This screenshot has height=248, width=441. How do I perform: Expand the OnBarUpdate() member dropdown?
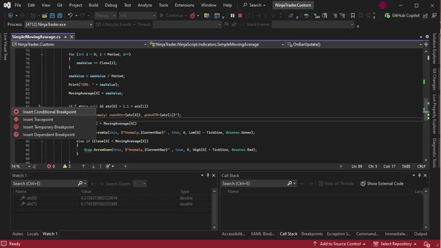click(420, 45)
